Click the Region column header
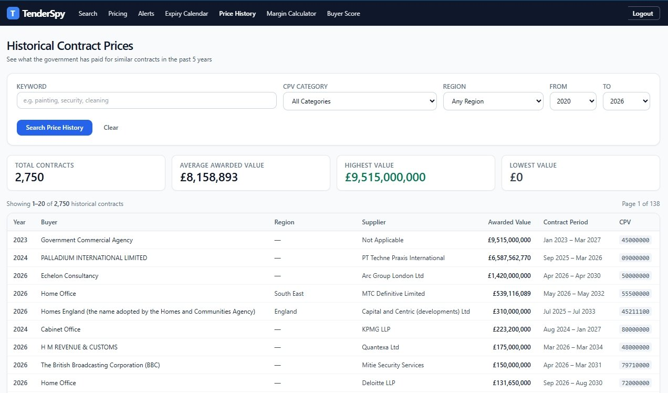668x393 pixels. pyautogui.click(x=284, y=222)
